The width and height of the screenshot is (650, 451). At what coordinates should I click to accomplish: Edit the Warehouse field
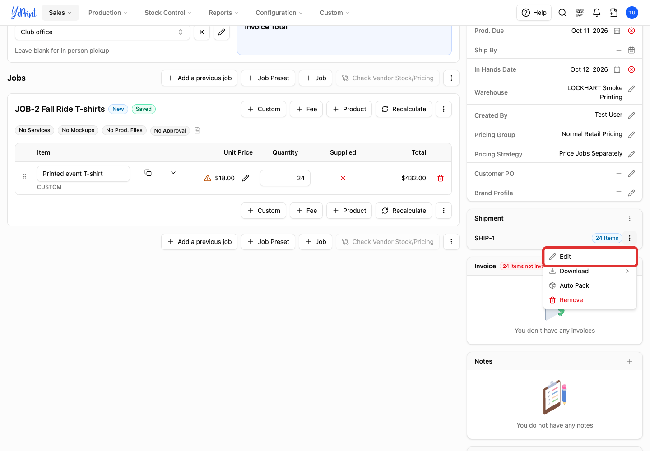tap(631, 89)
